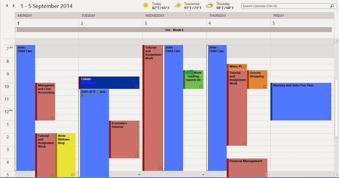Select Management and Cost Accounting appointment
This screenshot has height=178, width=339.
coord(45,101)
